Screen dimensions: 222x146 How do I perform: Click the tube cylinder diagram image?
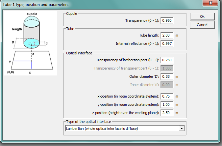31,43
